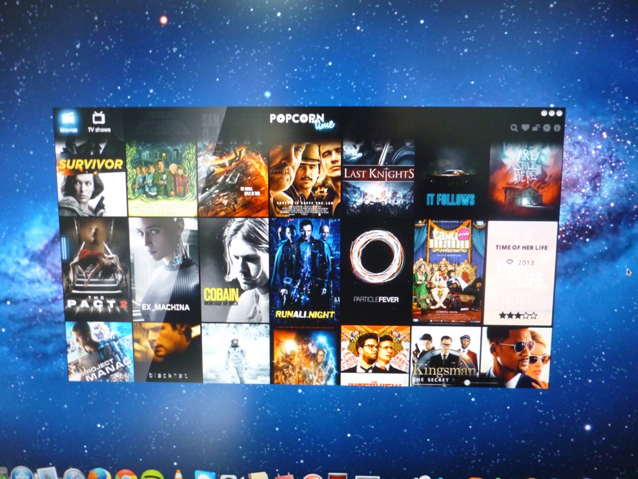Screen dimensions: 638x479
Task: Open favorites via the heart icon
Action: (x=525, y=128)
